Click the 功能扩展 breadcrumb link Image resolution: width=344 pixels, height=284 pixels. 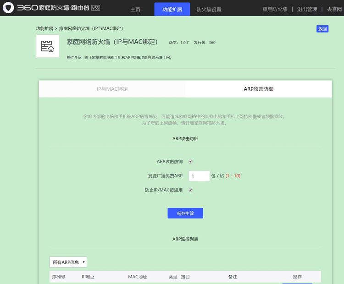point(44,28)
